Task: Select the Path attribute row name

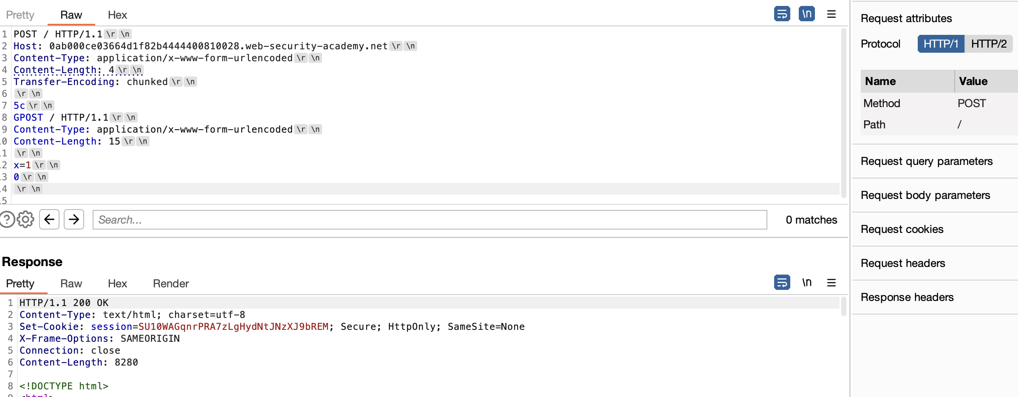Action: pos(874,125)
